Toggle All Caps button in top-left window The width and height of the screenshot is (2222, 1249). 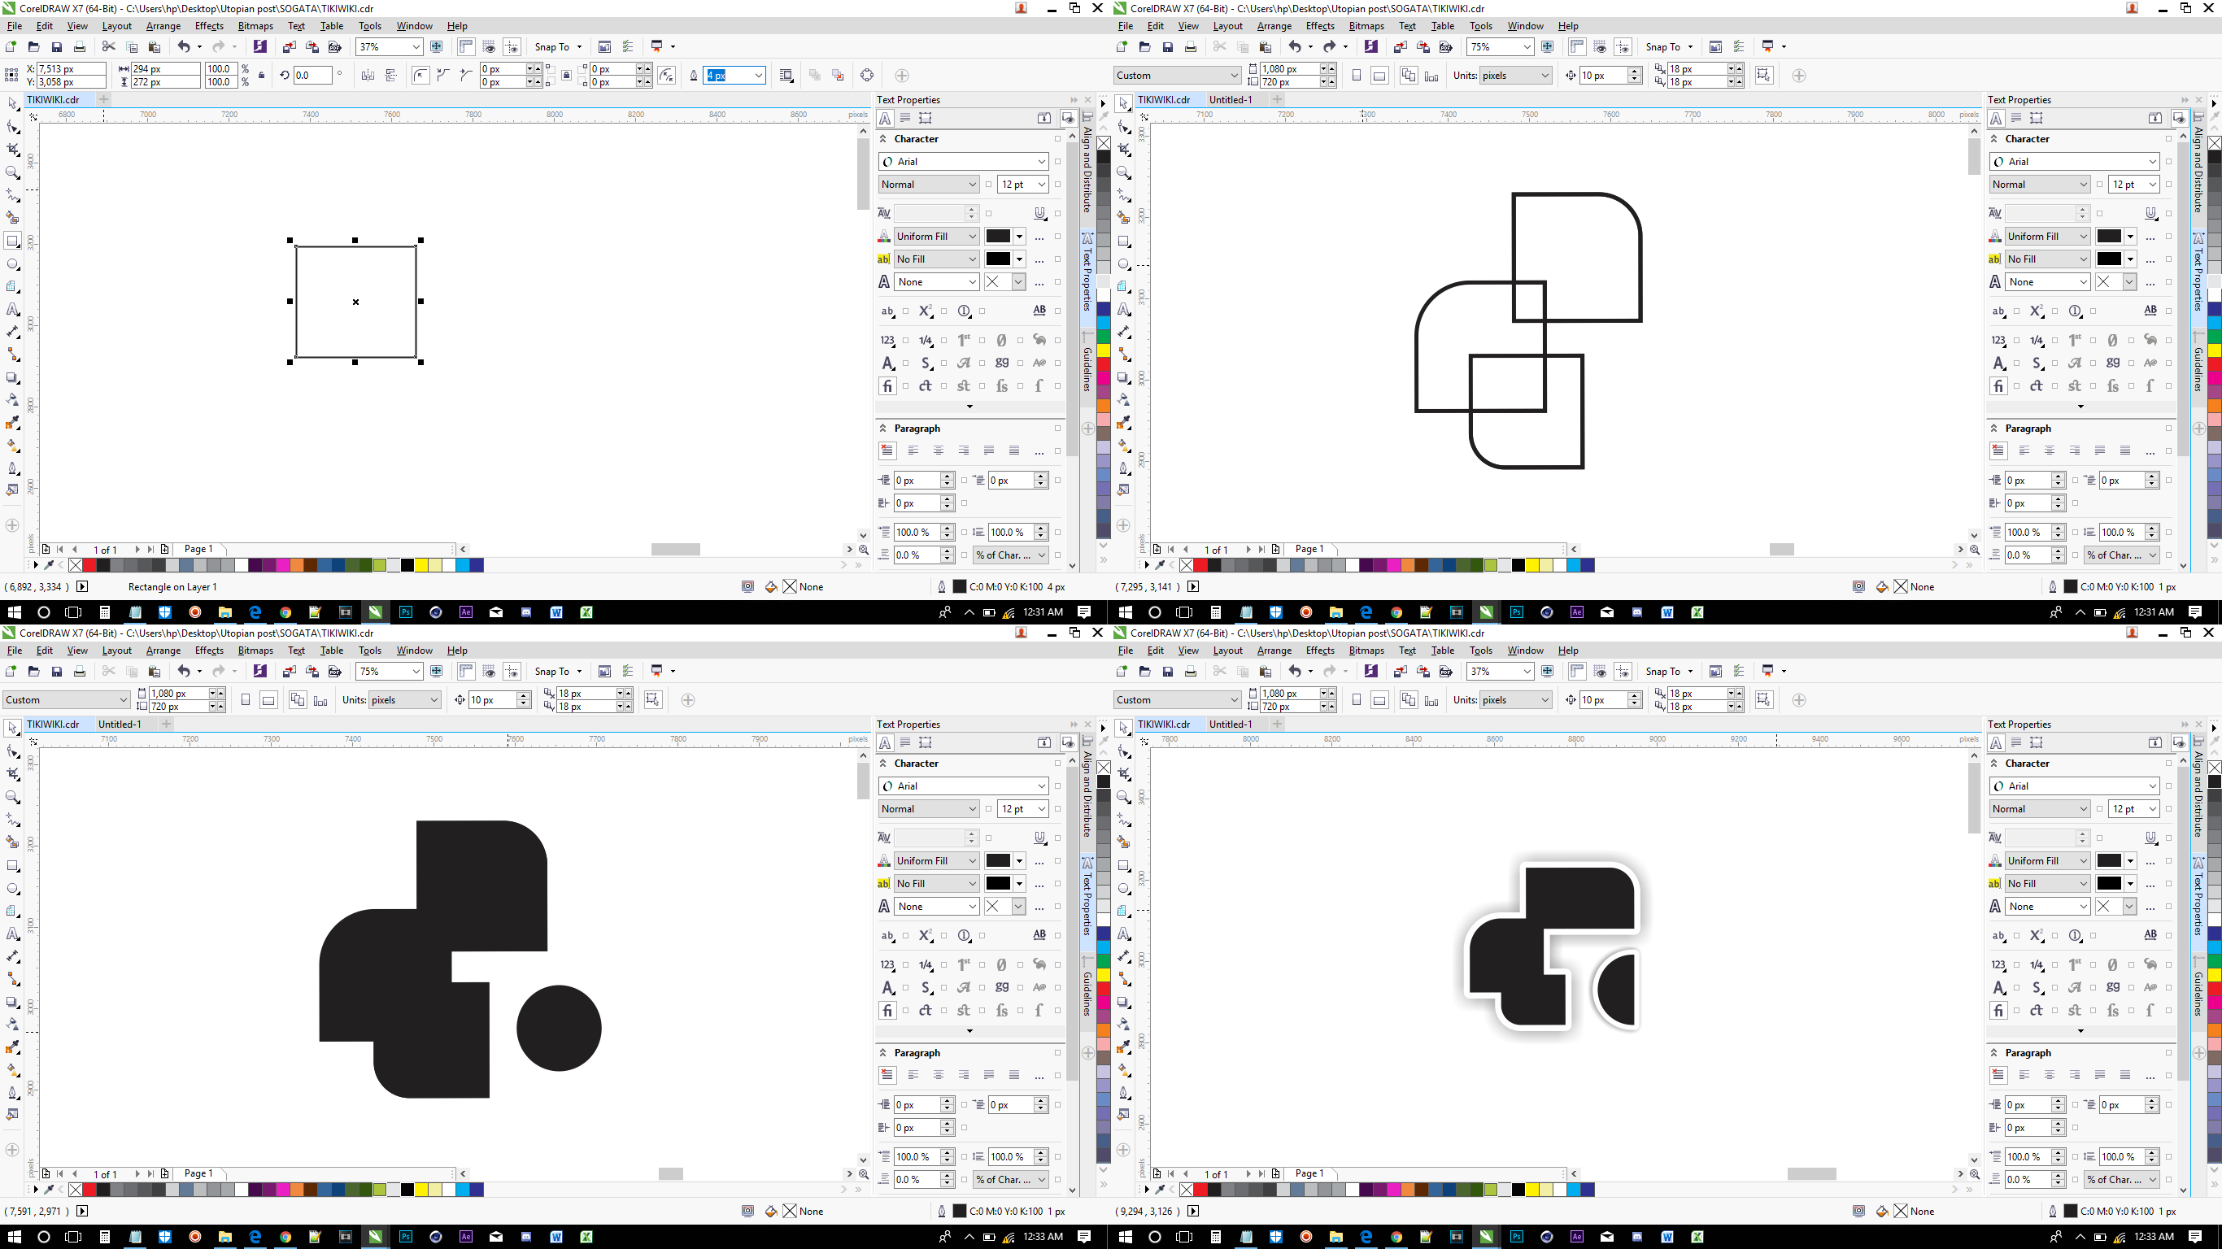(x=1040, y=311)
